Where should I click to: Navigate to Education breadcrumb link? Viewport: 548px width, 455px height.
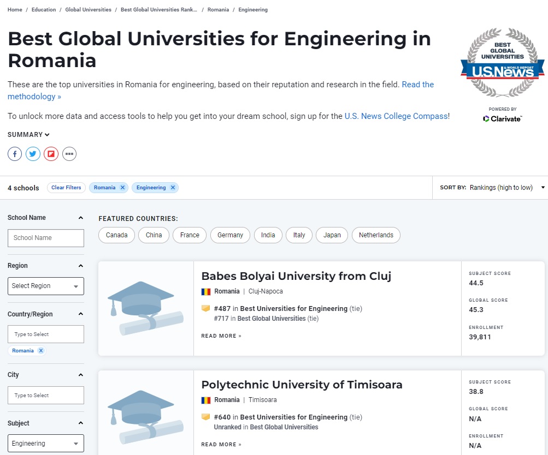point(44,10)
